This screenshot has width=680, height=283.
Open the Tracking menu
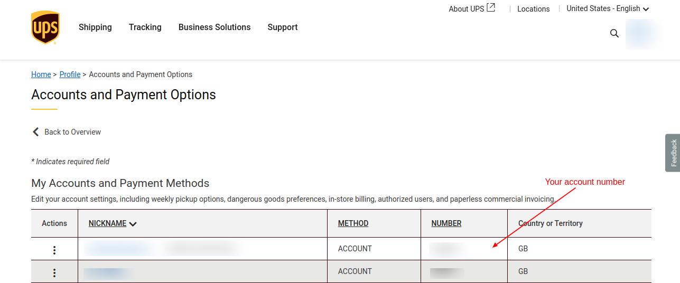tap(145, 27)
